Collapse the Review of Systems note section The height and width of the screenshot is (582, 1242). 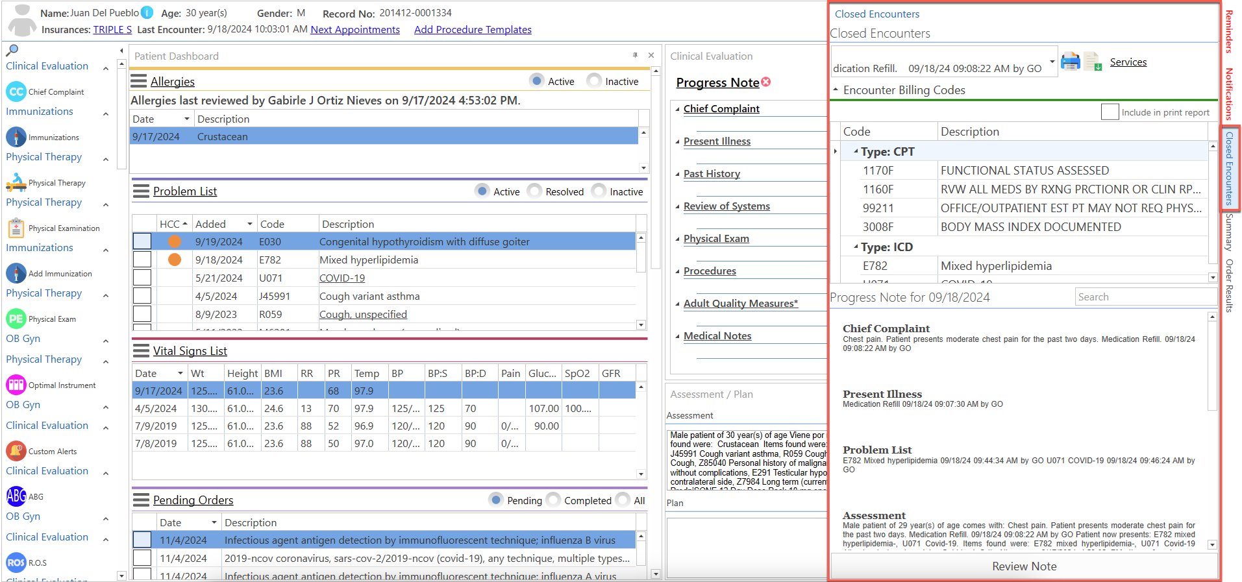tap(678, 206)
